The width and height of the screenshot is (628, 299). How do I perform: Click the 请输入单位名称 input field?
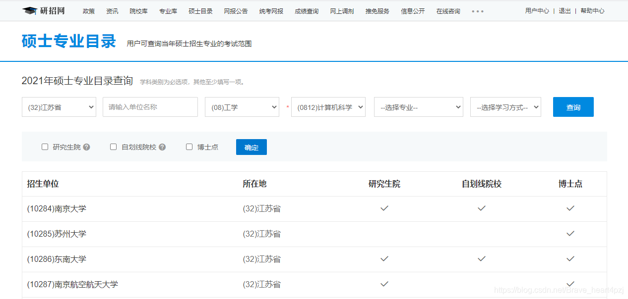[x=150, y=107]
